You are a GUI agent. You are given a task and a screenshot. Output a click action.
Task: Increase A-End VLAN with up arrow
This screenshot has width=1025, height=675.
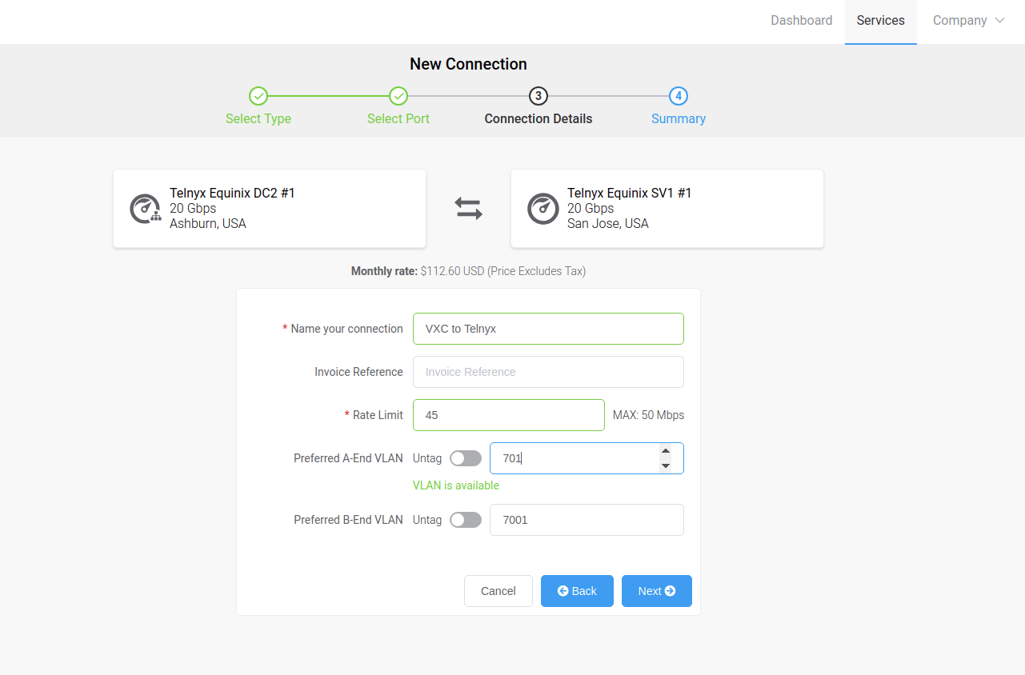click(666, 451)
